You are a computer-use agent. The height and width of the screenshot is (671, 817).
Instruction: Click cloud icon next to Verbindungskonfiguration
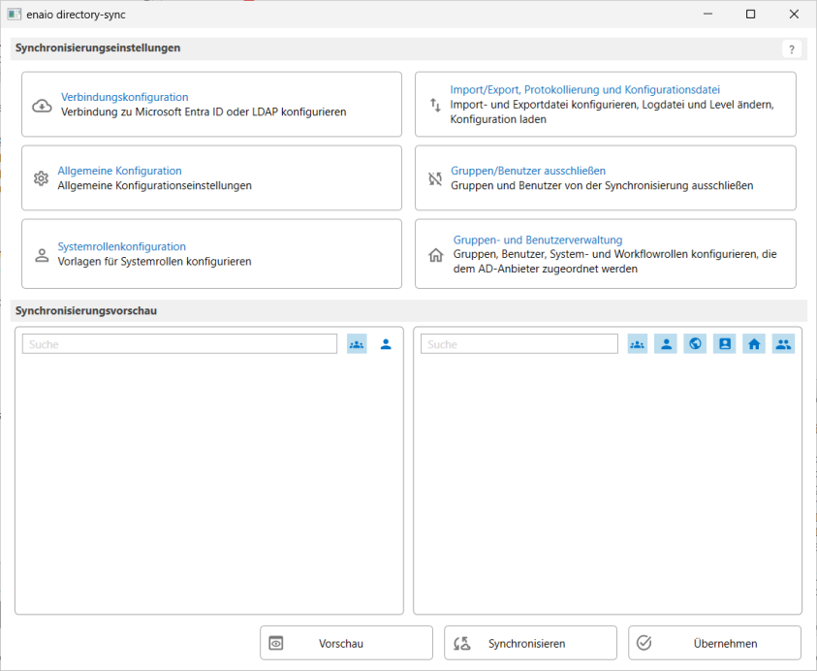pyautogui.click(x=42, y=105)
